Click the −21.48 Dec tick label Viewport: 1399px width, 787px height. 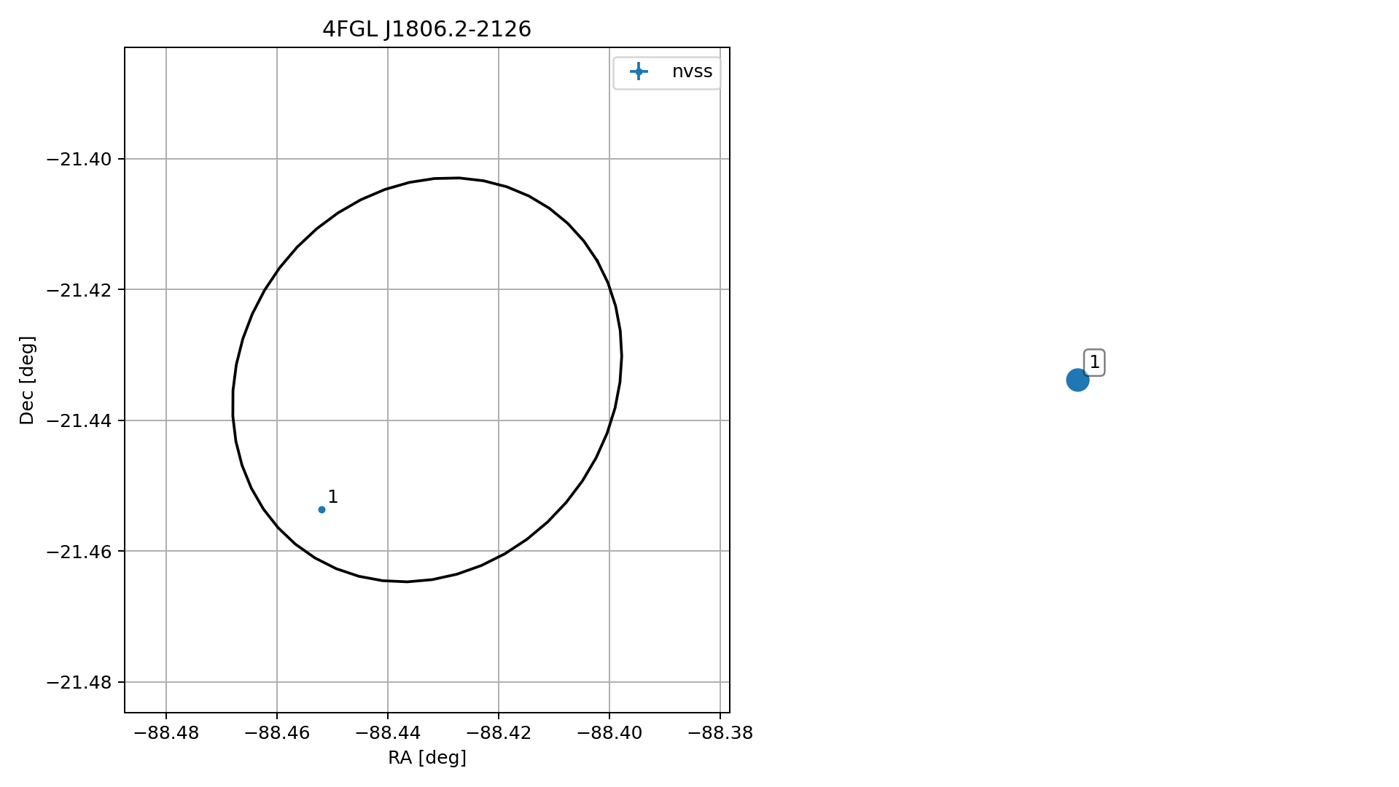tap(79, 682)
